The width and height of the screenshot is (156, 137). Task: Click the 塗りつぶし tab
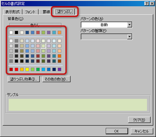pyautogui.click(x=65, y=12)
